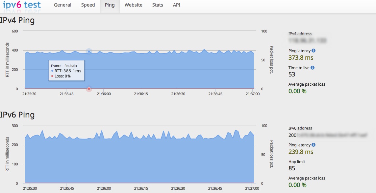
Task: Click the 300 RTT axis label on IPv6 chart
Action: point(15,125)
